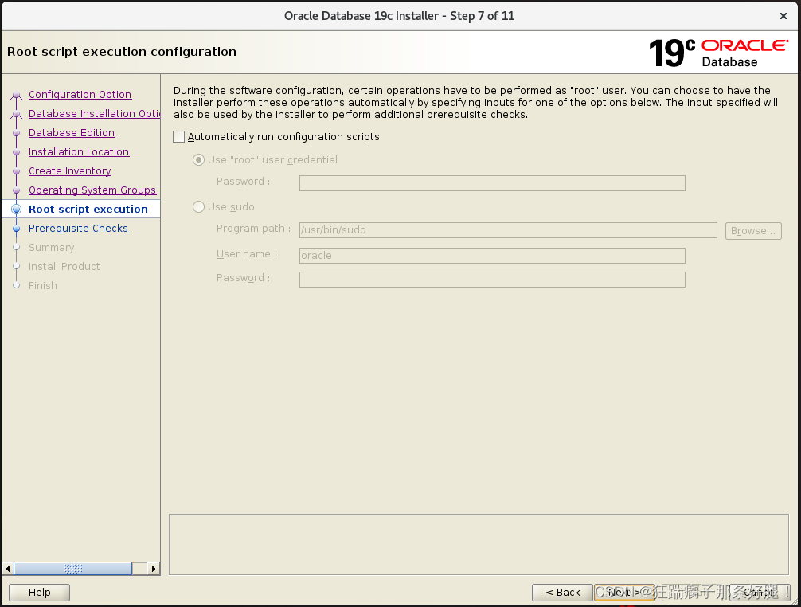This screenshot has height=607, width=801.
Task: Click the current-step bullet beside Root script execution
Action: pos(17,209)
